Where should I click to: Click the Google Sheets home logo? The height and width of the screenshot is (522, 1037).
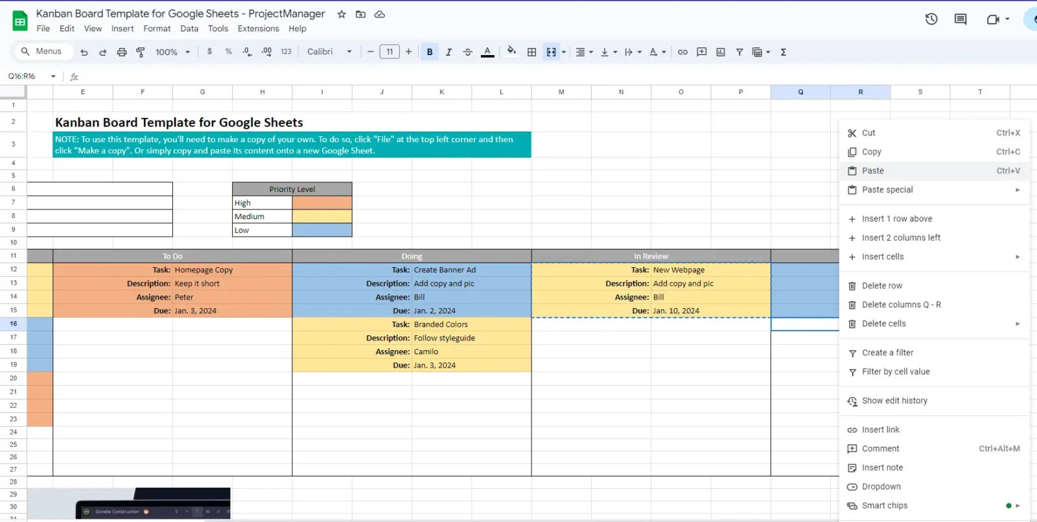20,21
